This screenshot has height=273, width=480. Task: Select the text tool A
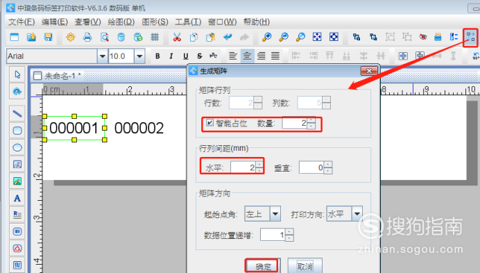pyautogui.click(x=17, y=198)
